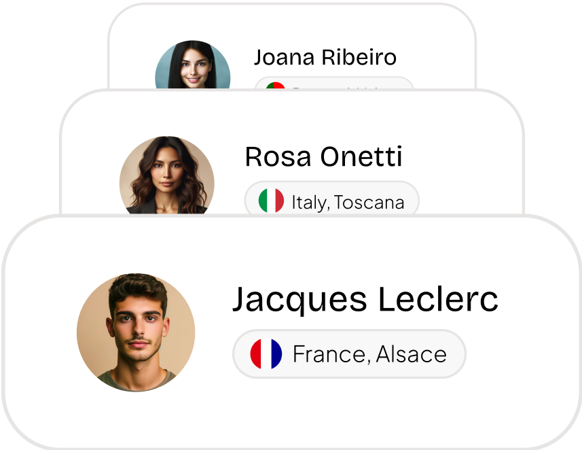Screen dimensions: 582x450
Task: Click empty space right of Rosa Onetti's name
Action: 462,157
